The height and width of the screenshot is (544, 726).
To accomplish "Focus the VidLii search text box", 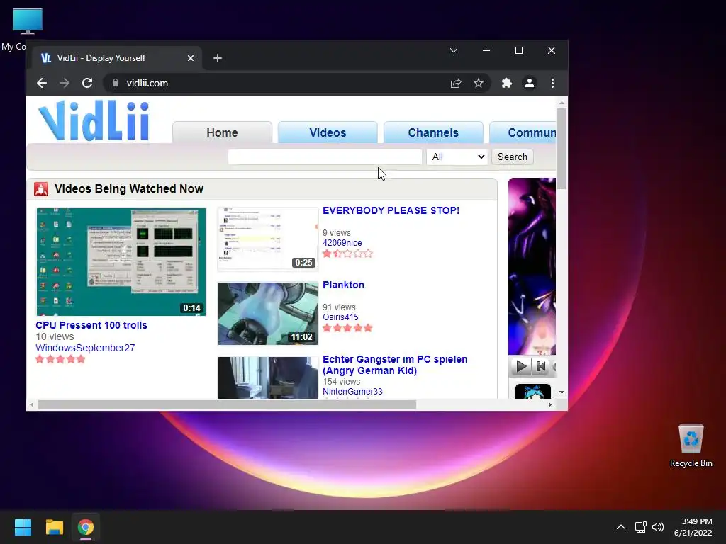I will coord(325,157).
